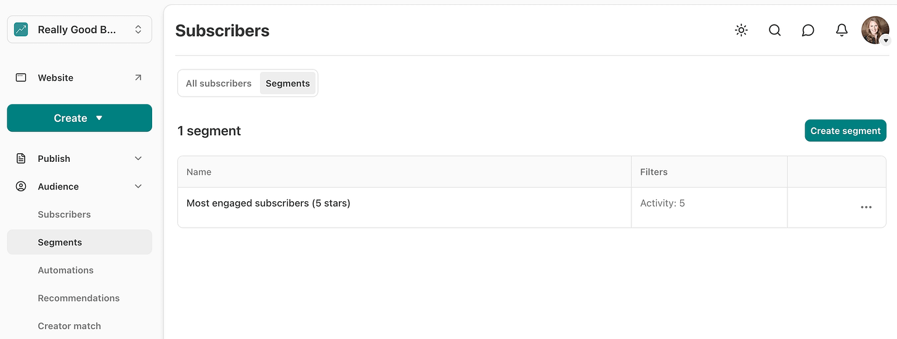Image resolution: width=897 pixels, height=339 pixels.
Task: Toggle the light/dark theme sun icon
Action: coord(741,30)
